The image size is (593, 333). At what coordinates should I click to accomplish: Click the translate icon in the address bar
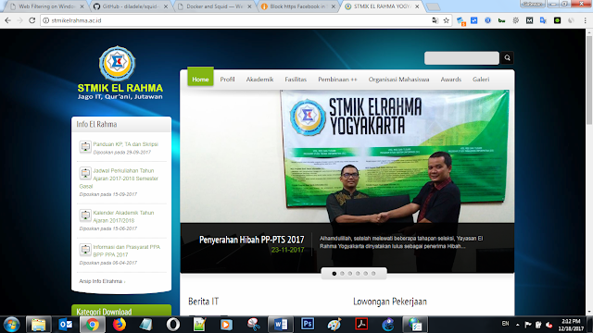[x=435, y=20]
